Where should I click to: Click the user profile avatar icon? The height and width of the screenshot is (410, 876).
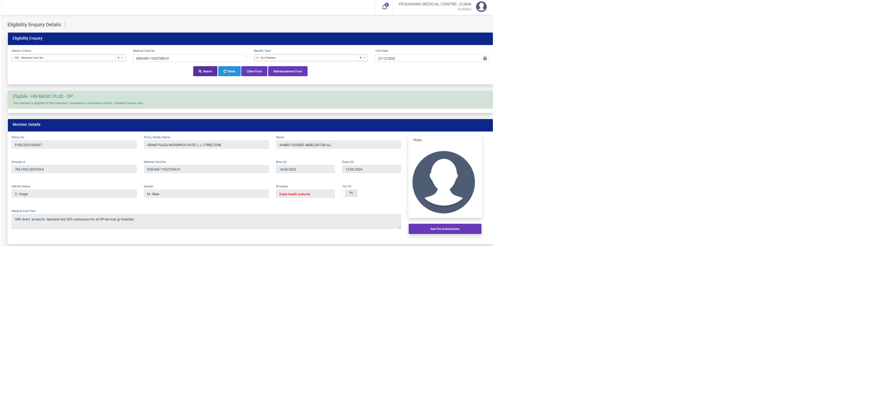point(481,7)
